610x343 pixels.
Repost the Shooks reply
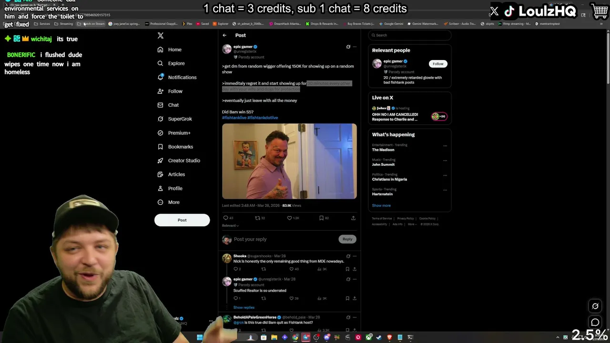[x=264, y=269]
